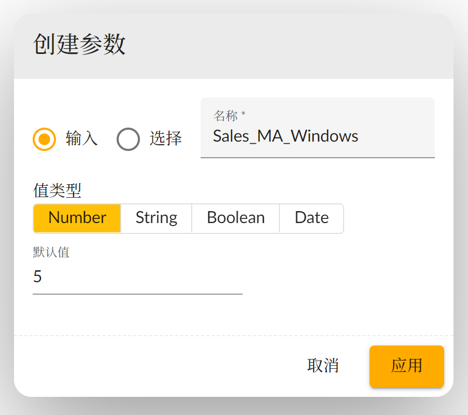Focus the 名称 name input field
Screen dimensions: 468x415
394,136
